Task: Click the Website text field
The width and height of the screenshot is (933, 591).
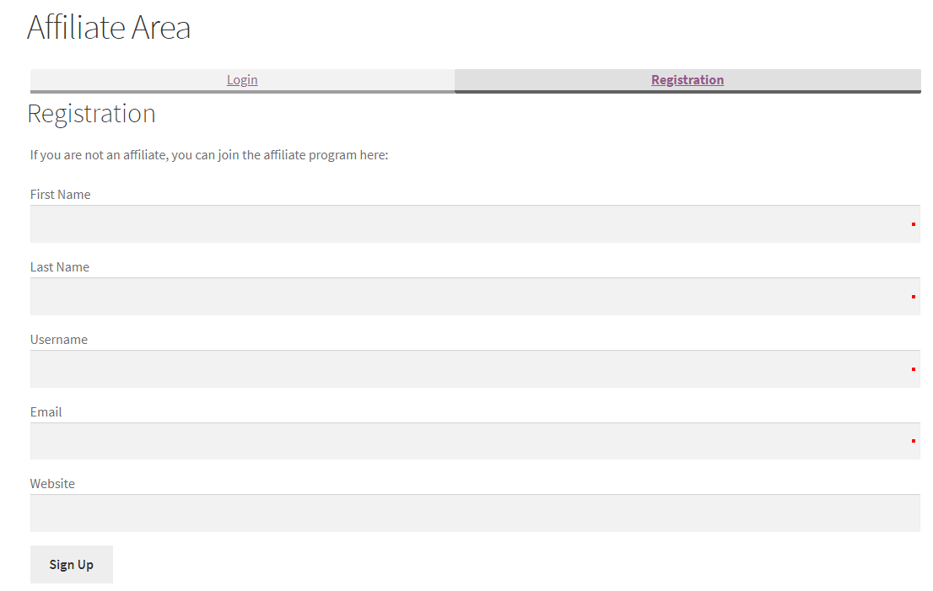Action: pyautogui.click(x=464, y=513)
